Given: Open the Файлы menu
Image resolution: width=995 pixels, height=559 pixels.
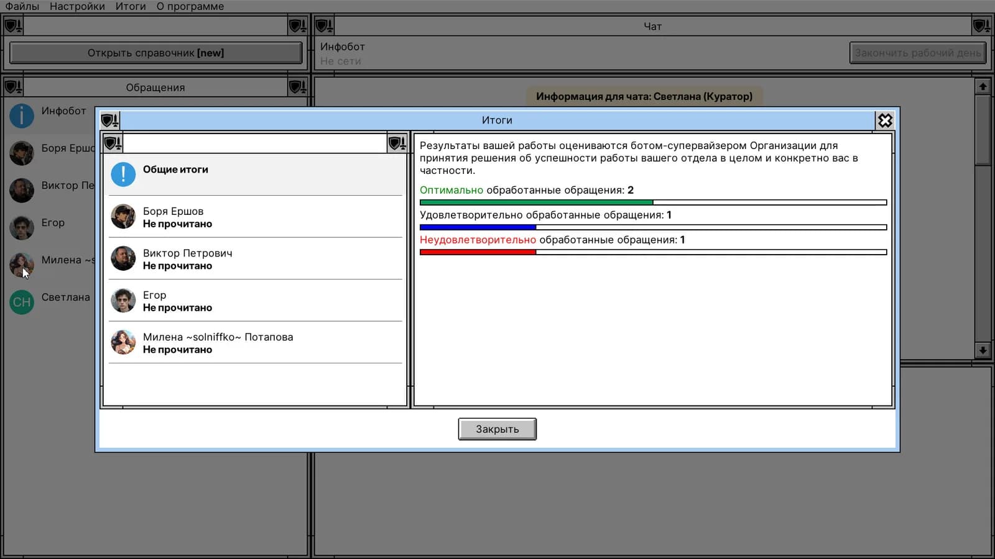Looking at the screenshot, I should pyautogui.click(x=22, y=6).
